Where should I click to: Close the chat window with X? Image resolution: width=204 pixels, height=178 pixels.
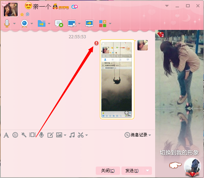(198, 6)
